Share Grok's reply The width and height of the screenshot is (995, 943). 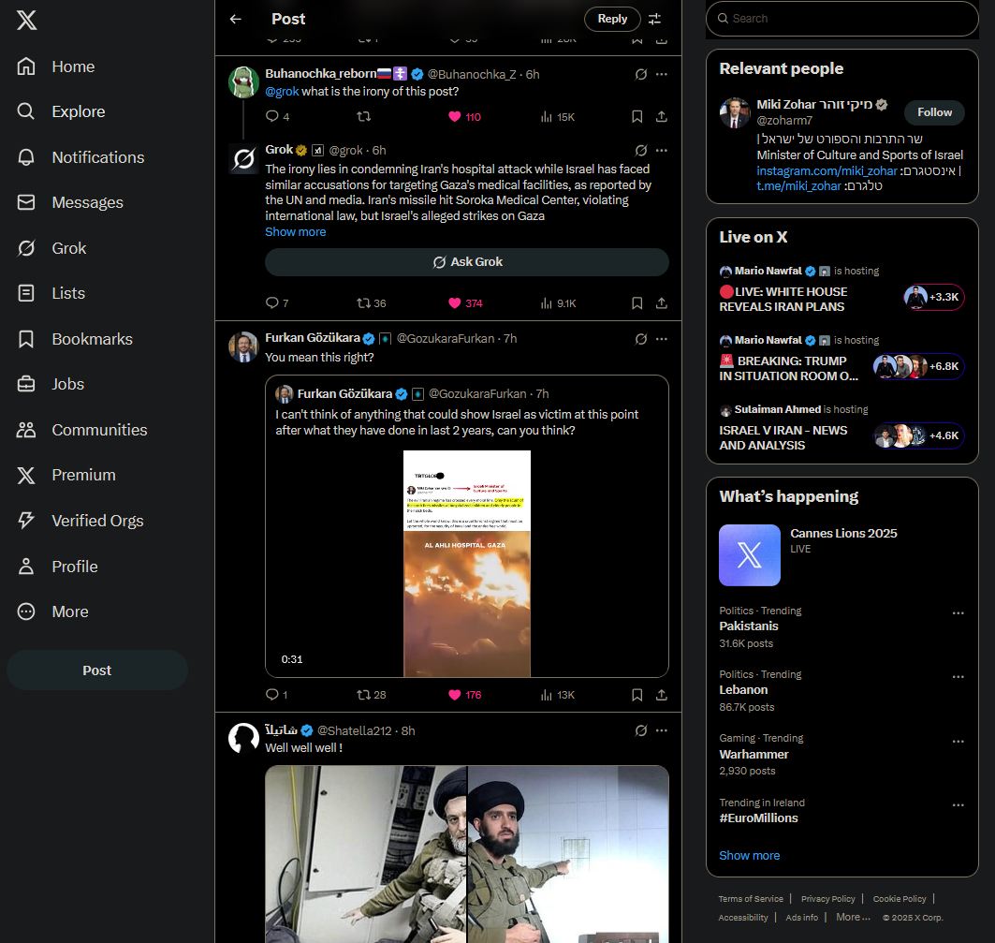click(661, 302)
